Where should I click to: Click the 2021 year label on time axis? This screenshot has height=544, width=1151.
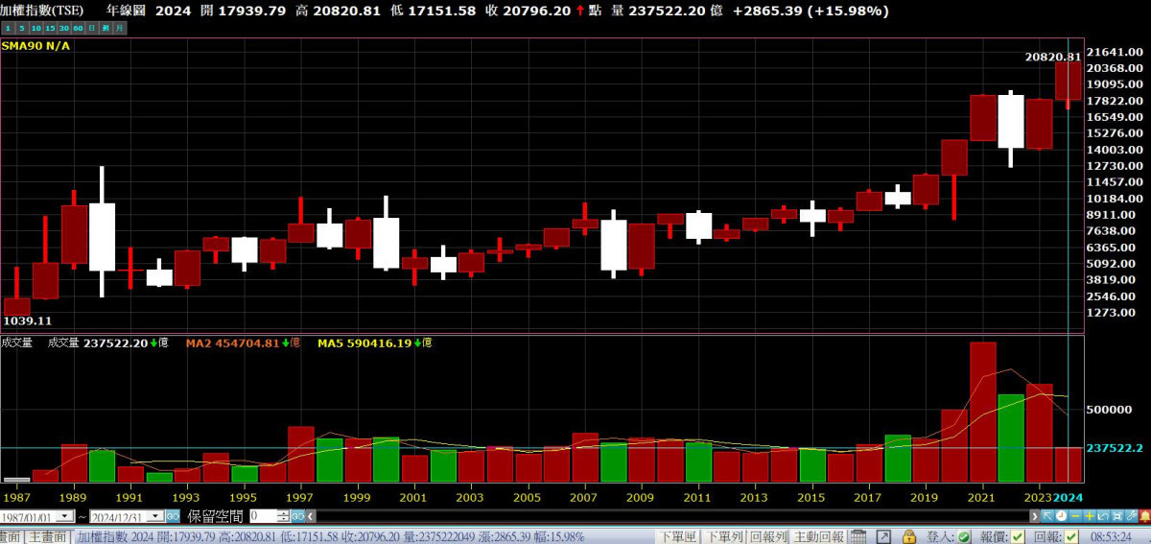click(x=983, y=499)
